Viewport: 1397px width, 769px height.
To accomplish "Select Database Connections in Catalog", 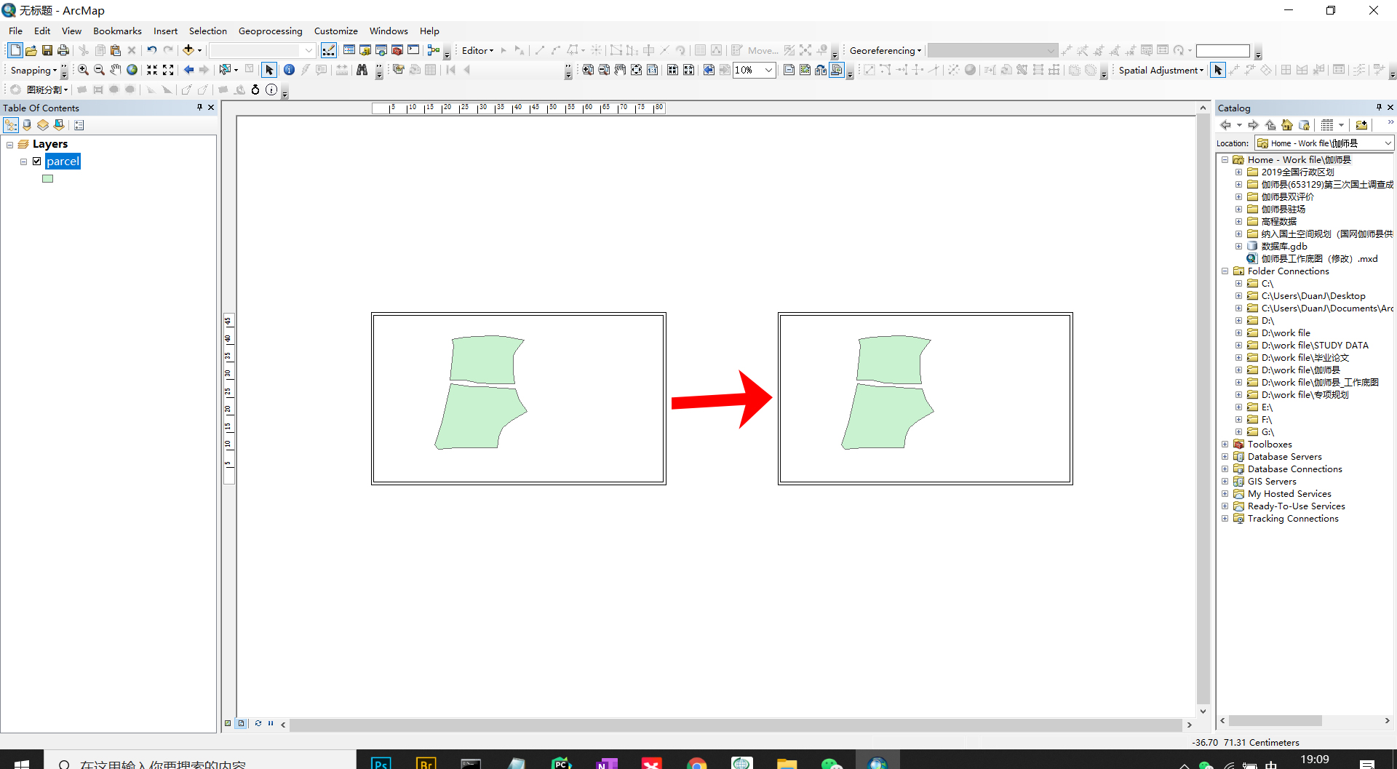I will [1294, 469].
